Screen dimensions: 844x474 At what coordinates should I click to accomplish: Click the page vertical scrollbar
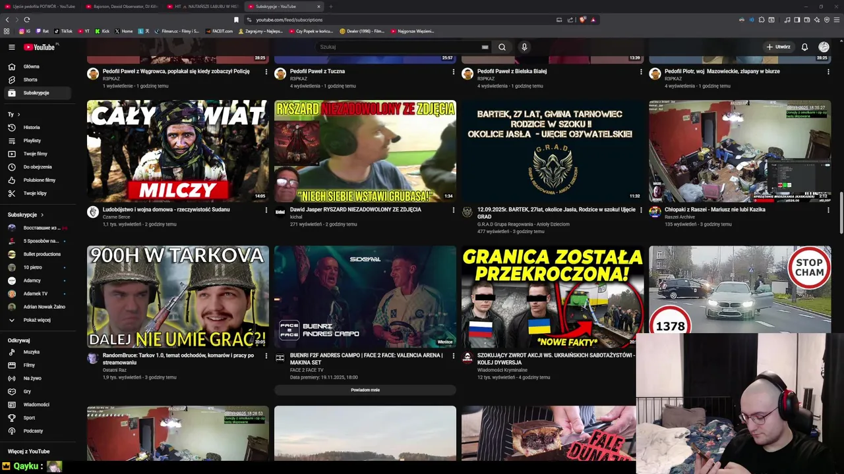pos(841,212)
